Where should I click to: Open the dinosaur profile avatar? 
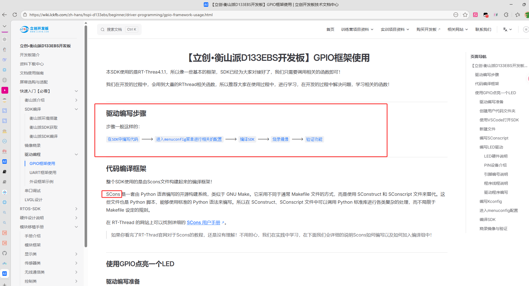pos(527,15)
